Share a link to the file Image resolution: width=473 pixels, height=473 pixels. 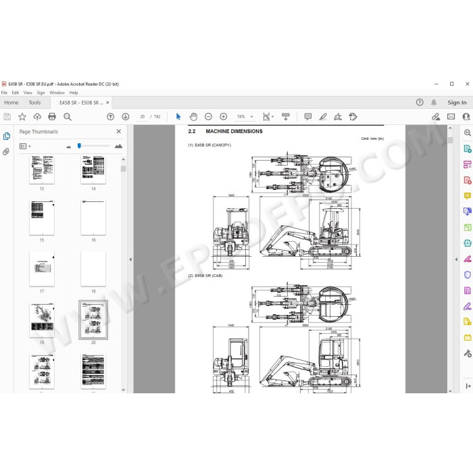click(x=436, y=116)
